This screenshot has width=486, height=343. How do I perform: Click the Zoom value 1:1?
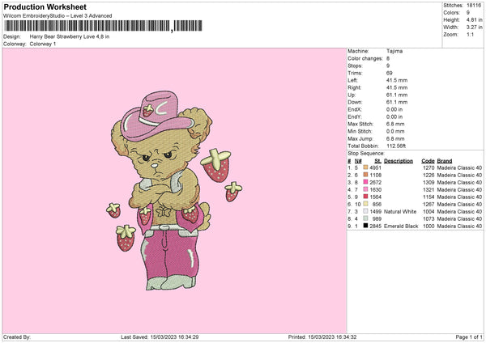point(470,34)
